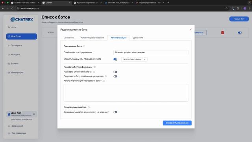Click the Сообщение при прерывании text field
The height and width of the screenshot is (142, 252).
[151, 52]
